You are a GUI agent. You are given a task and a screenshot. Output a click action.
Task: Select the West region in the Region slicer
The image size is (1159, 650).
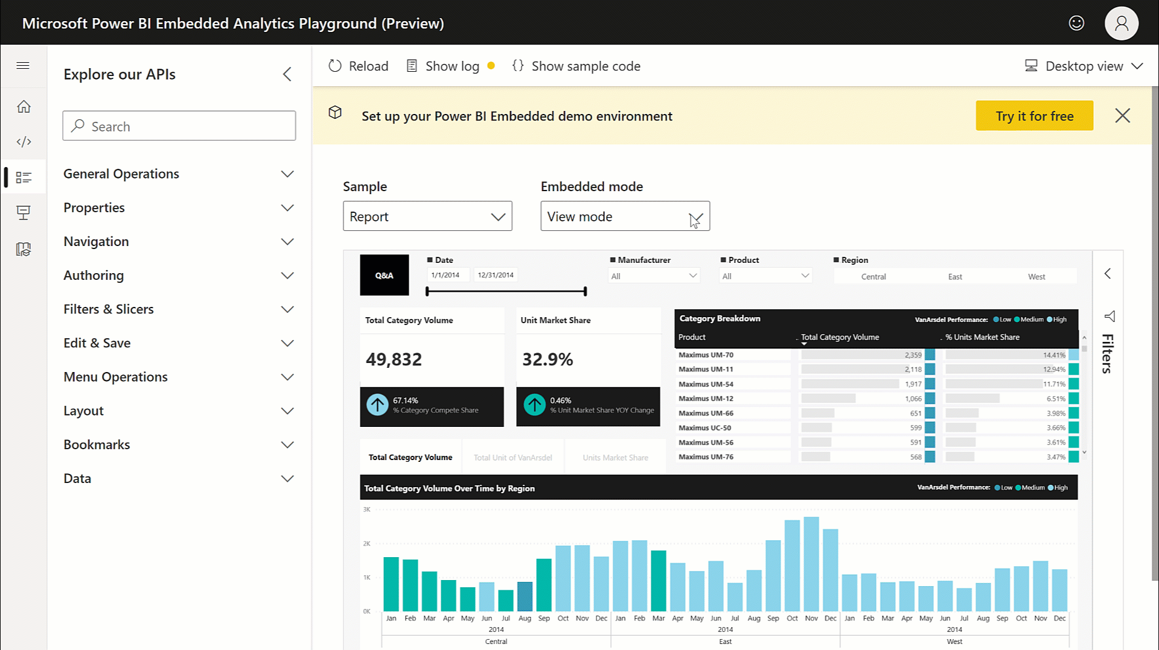coord(1036,276)
